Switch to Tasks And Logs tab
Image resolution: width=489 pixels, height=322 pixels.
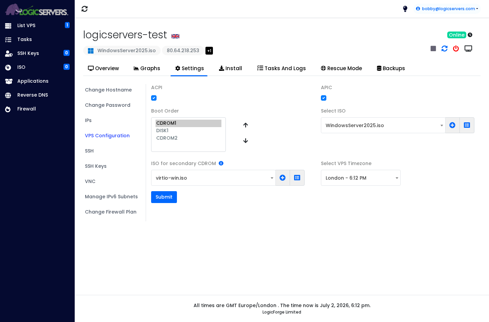(282, 68)
